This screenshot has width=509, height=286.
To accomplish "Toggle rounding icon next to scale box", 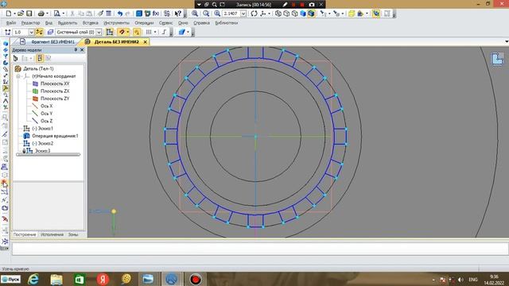I will coord(39,32).
